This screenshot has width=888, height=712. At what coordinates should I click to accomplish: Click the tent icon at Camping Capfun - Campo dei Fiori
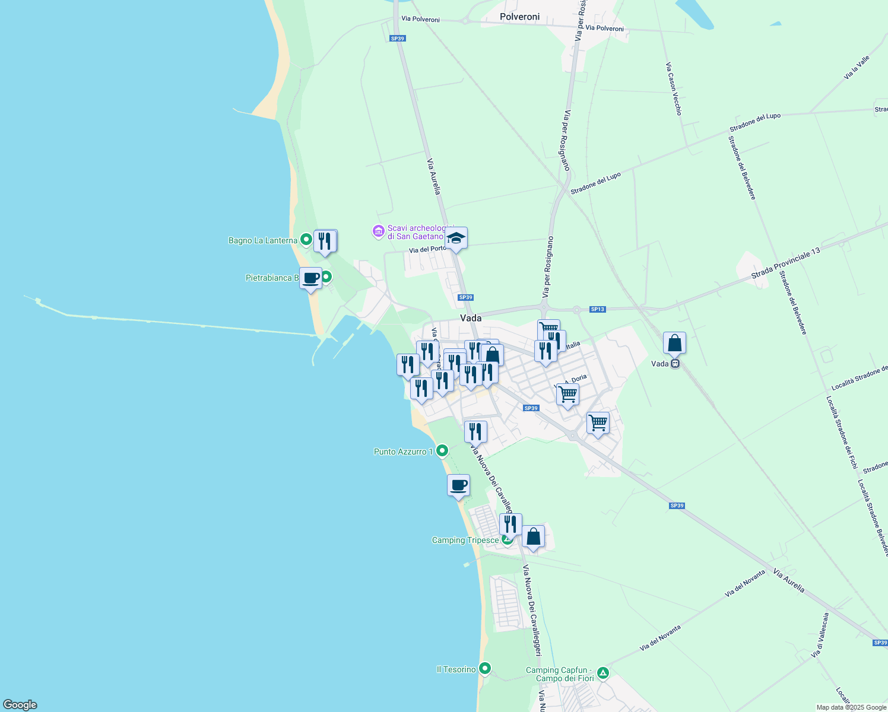[x=603, y=674]
